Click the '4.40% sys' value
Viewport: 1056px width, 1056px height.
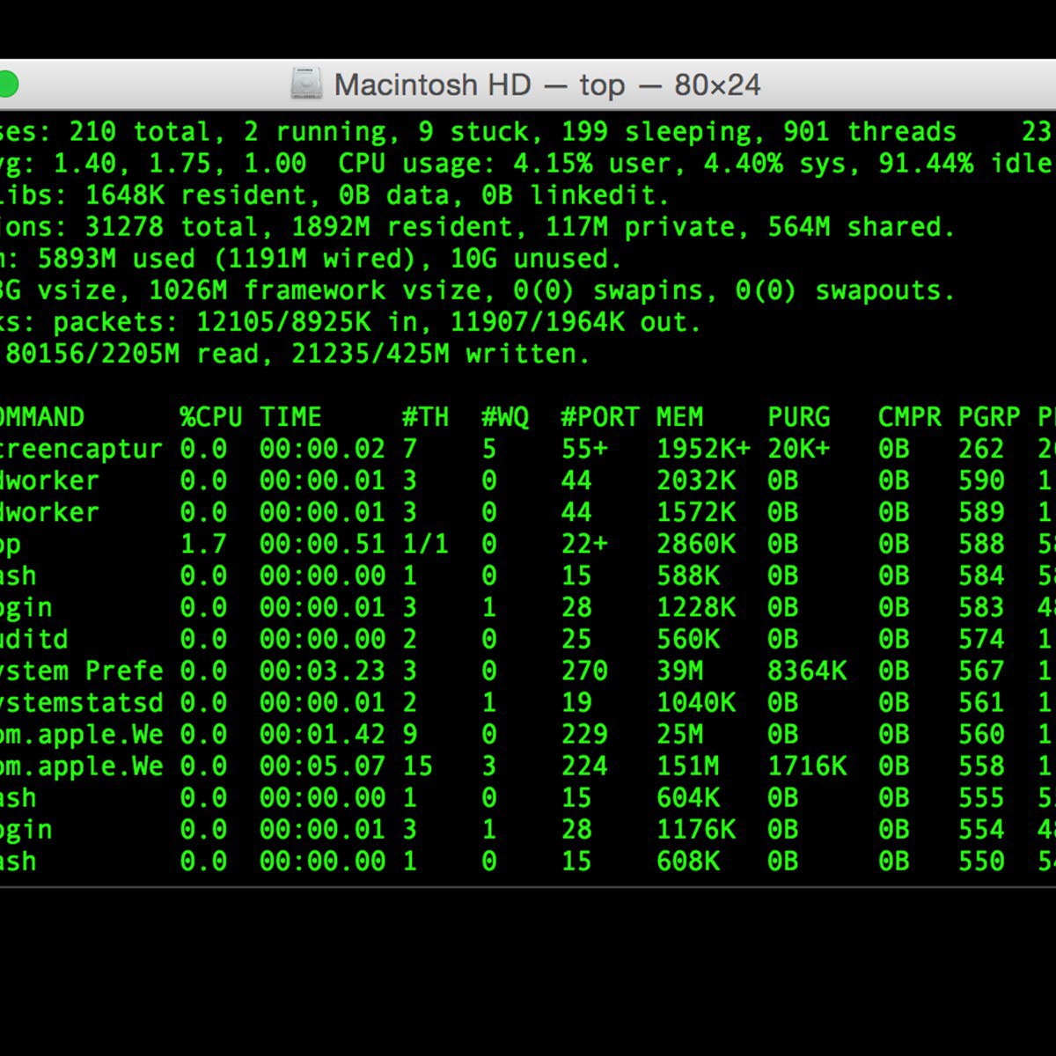[x=774, y=164]
